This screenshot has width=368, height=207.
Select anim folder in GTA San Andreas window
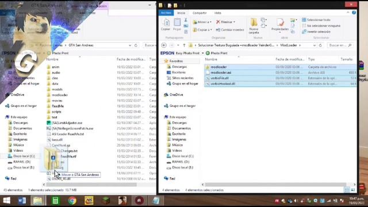55,67
